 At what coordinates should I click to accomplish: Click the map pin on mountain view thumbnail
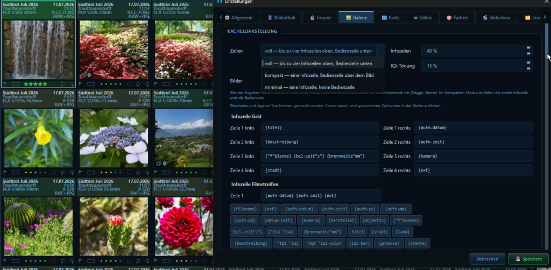[x=164, y=164]
